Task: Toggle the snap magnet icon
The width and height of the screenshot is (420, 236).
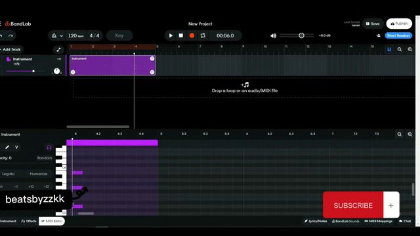Action: pos(389,50)
